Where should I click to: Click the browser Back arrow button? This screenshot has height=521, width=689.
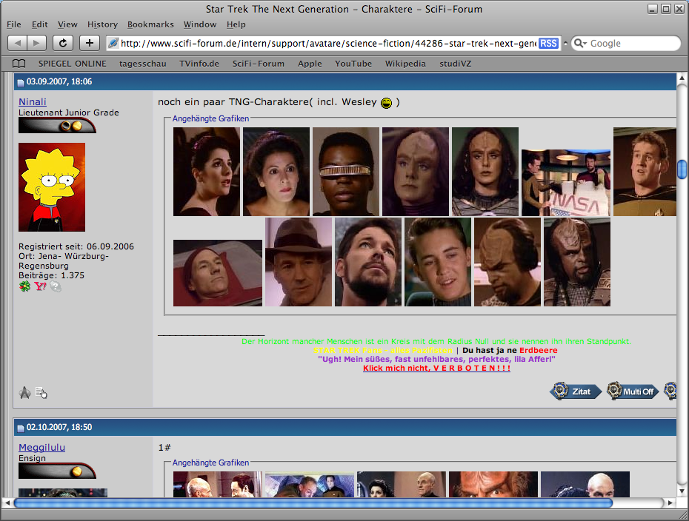tap(18, 44)
